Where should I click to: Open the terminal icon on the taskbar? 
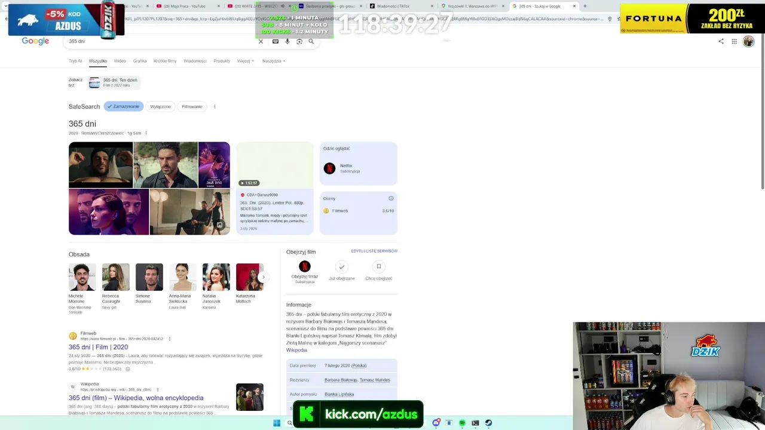coord(475,423)
